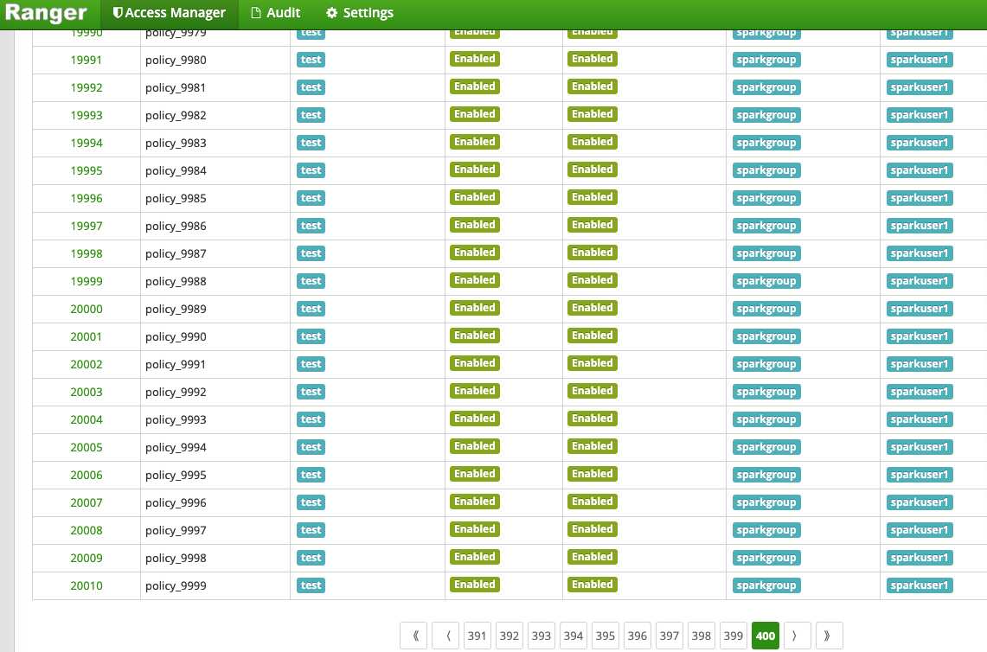
Task: Go to page 399
Action: pyautogui.click(x=734, y=636)
